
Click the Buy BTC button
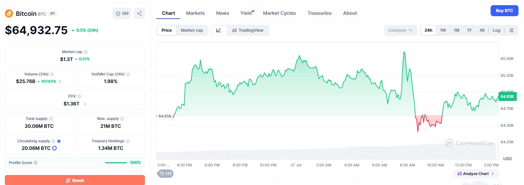tap(504, 11)
